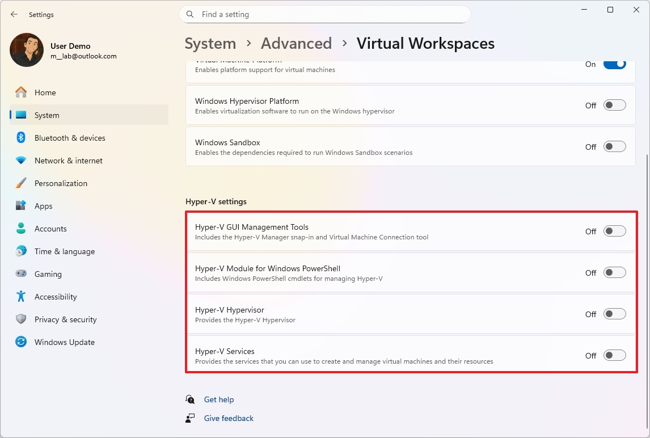
Task: Open Personalization settings
Action: pos(61,183)
